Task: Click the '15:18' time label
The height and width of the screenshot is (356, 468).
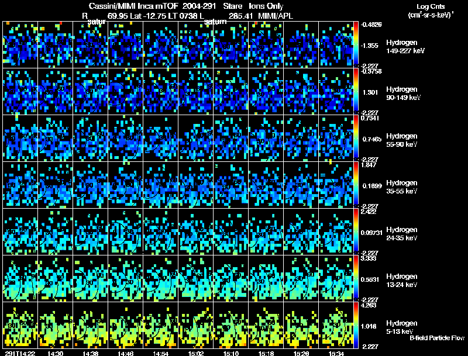Action: click(x=266, y=354)
